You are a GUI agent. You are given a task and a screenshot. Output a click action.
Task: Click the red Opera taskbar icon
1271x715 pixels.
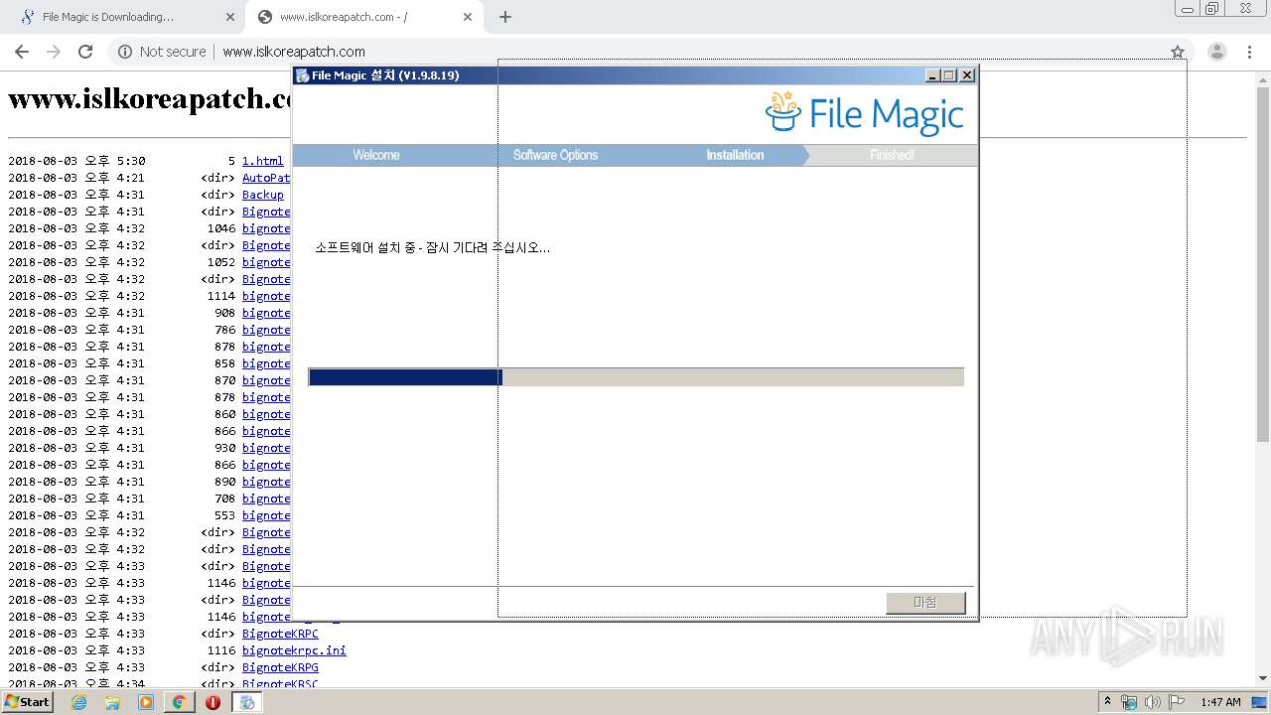click(212, 702)
